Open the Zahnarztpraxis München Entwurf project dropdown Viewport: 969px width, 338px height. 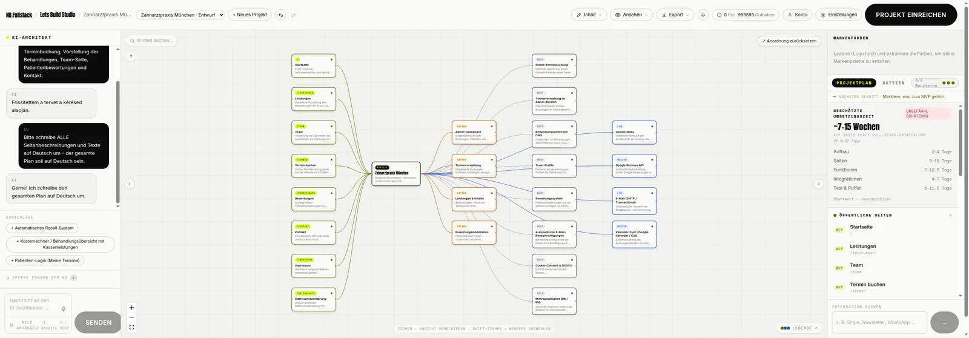point(180,15)
